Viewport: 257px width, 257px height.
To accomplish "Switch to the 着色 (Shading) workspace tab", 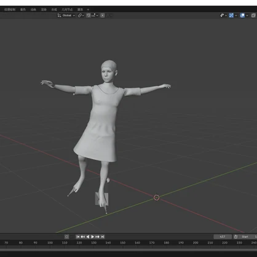I will tap(23, 9).
